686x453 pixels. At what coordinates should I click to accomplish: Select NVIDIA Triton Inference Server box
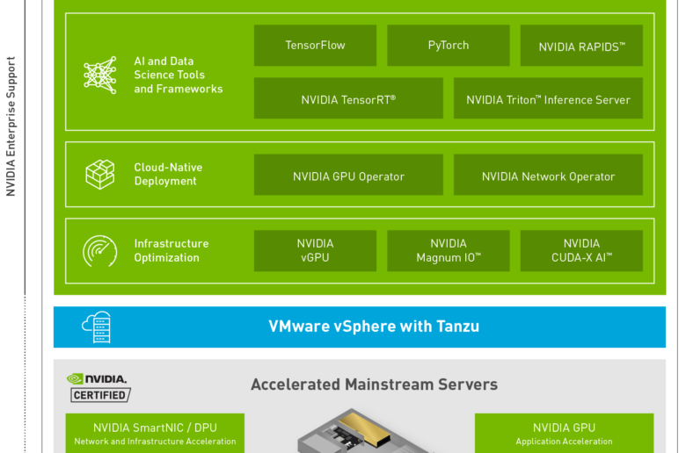(x=548, y=98)
